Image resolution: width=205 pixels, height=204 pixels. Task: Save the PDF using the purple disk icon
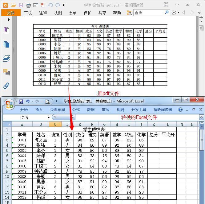21,5
